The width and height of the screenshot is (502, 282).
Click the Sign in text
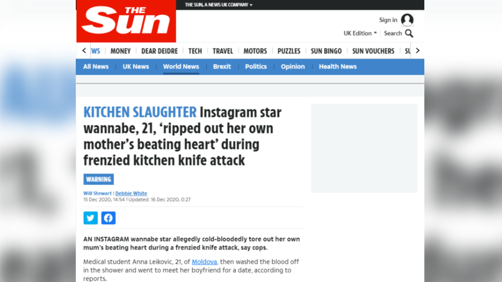388,20
